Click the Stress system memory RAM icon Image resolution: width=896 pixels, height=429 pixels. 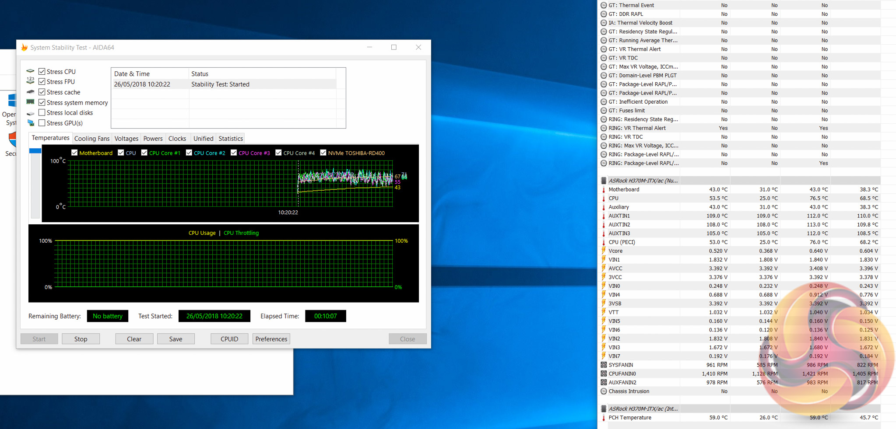click(30, 102)
